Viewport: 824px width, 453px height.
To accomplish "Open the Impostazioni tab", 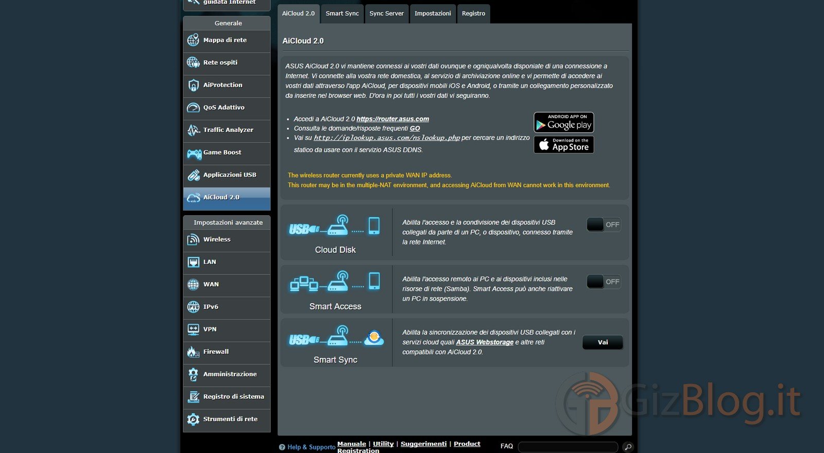I will (433, 14).
